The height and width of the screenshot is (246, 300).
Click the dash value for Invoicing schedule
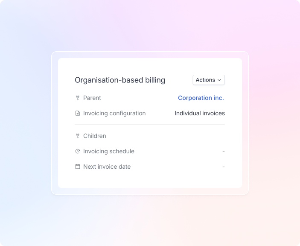pyautogui.click(x=224, y=152)
